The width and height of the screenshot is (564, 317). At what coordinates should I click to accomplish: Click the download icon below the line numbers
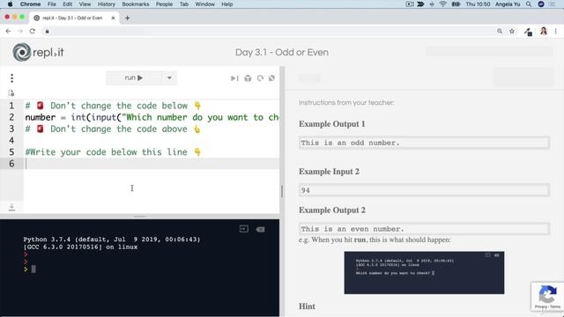(x=11, y=207)
